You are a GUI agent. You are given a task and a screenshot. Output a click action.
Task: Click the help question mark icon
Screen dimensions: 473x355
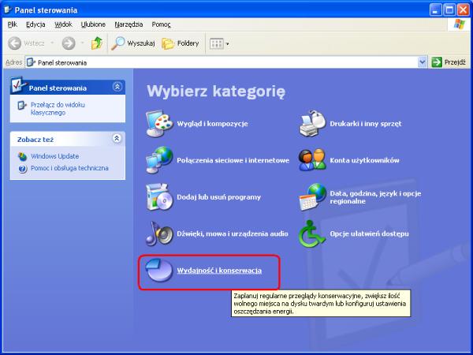pos(22,169)
